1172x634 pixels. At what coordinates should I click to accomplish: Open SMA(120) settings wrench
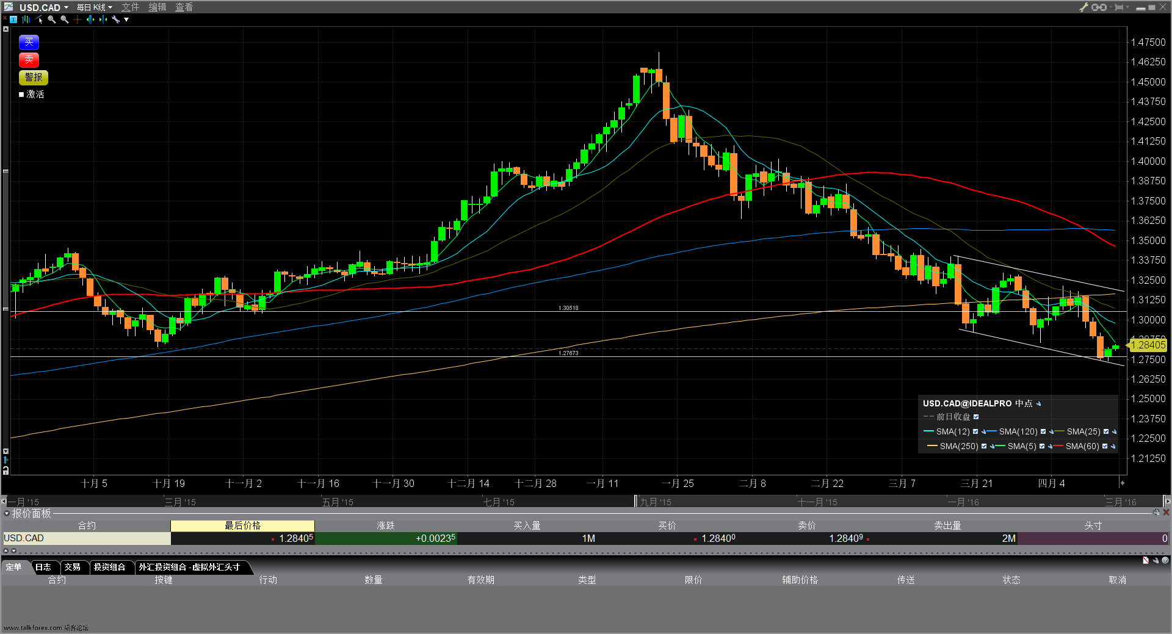click(1051, 431)
